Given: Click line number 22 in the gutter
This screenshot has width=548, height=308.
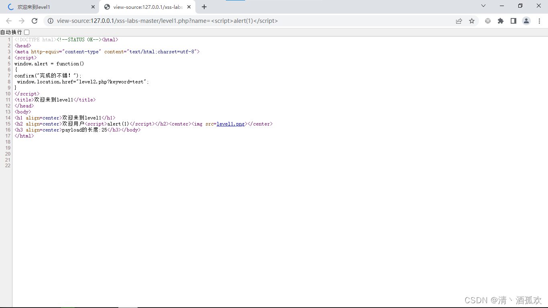Looking at the screenshot, I should (8, 166).
